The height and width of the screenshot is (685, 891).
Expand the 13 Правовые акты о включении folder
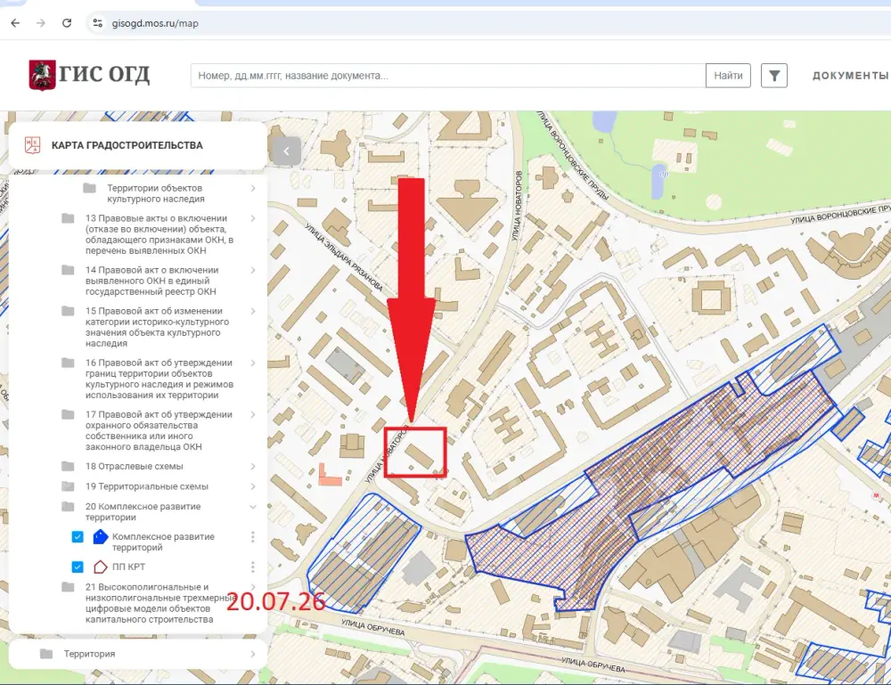(253, 218)
